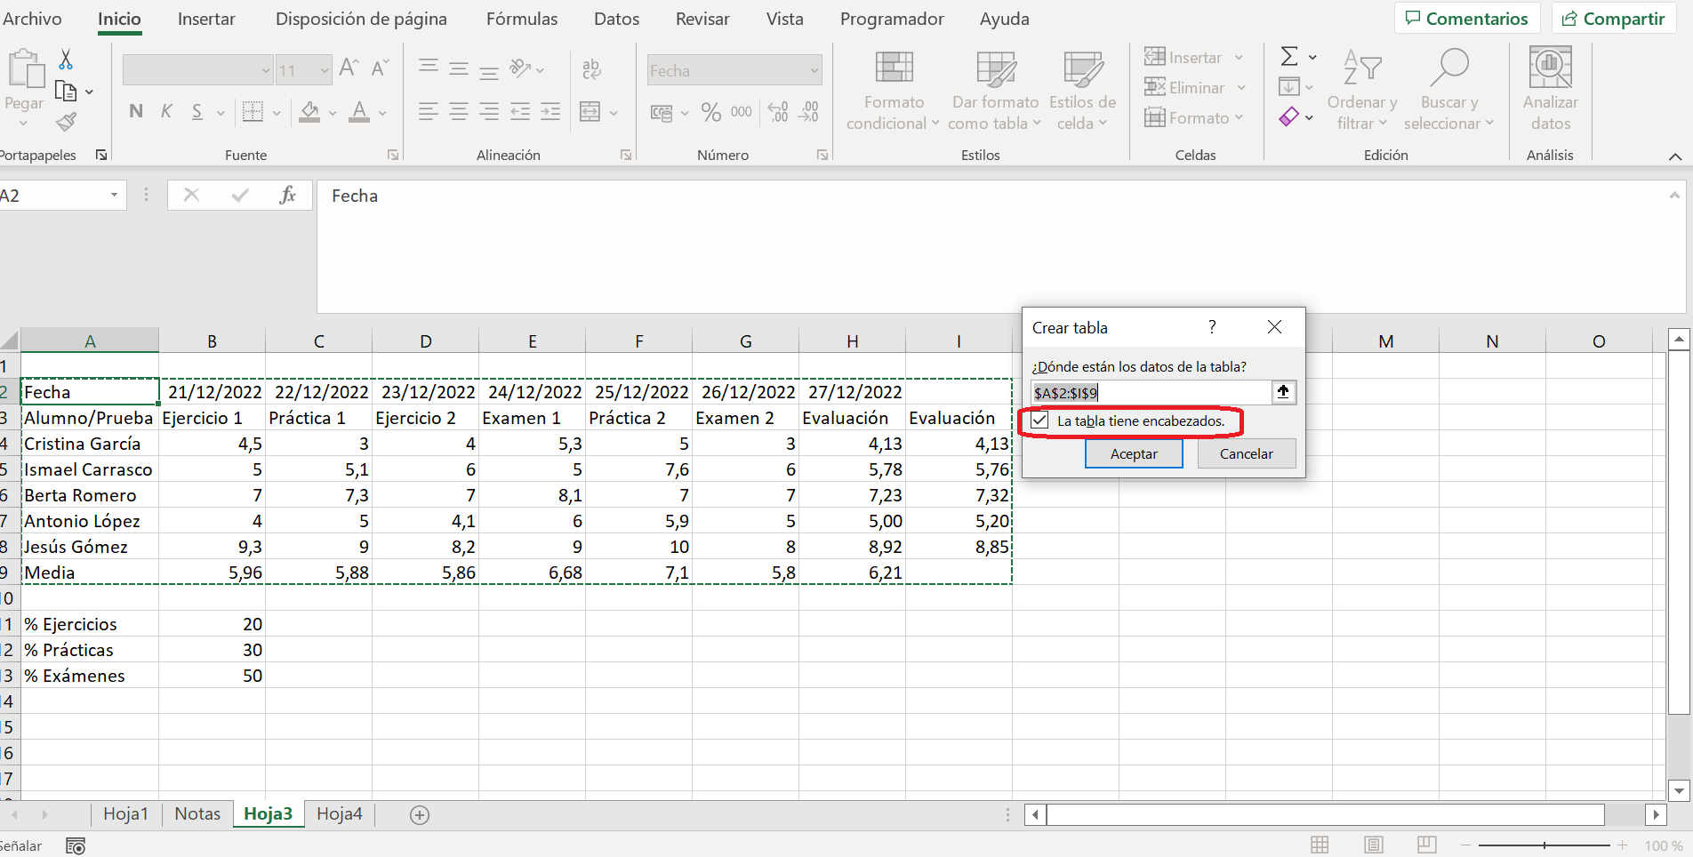Image resolution: width=1693 pixels, height=857 pixels.
Task: Click the Formato condicional icon
Action: 894,68
